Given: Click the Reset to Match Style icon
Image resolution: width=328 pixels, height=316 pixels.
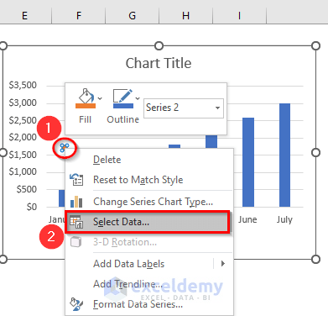Looking at the screenshot, I should click(x=76, y=180).
